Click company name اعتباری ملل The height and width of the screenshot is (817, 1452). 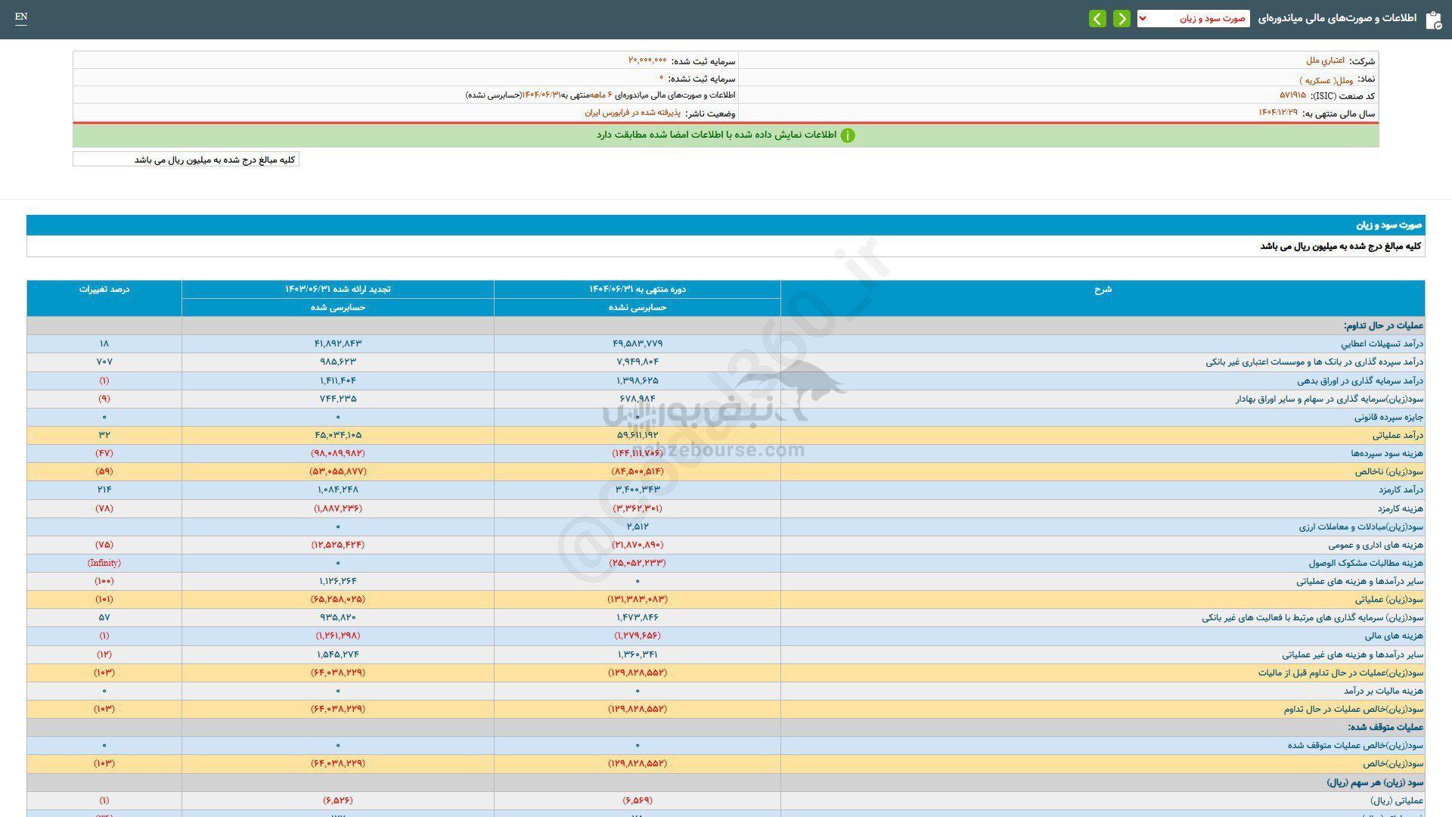point(1325,61)
